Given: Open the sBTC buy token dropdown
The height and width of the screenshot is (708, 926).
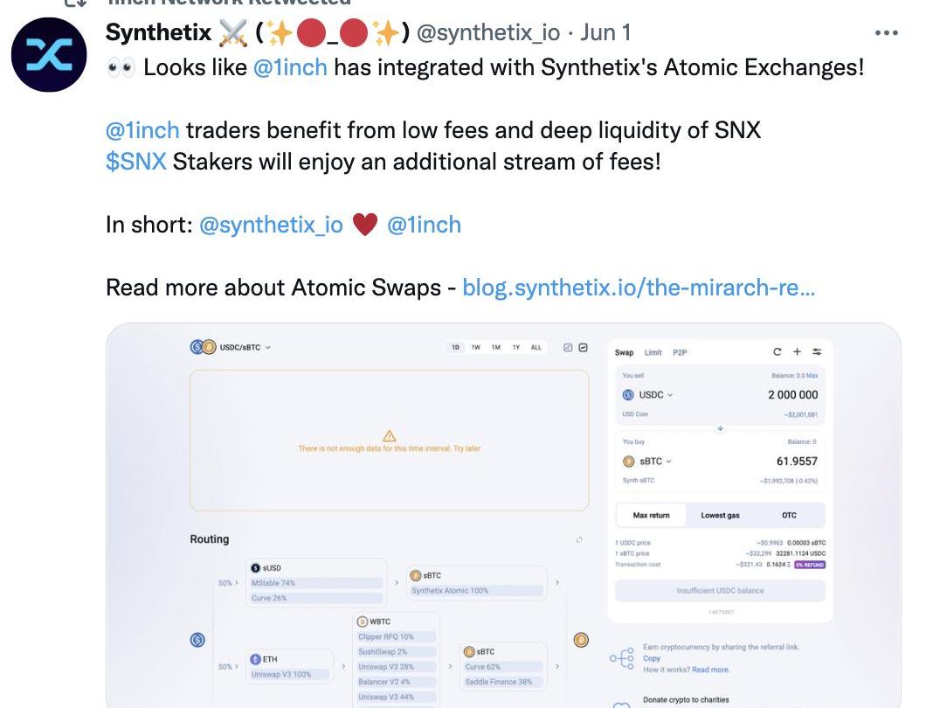Looking at the screenshot, I should [648, 461].
